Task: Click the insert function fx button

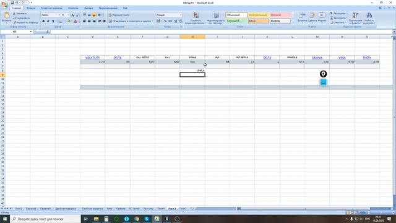Action: coord(48,32)
